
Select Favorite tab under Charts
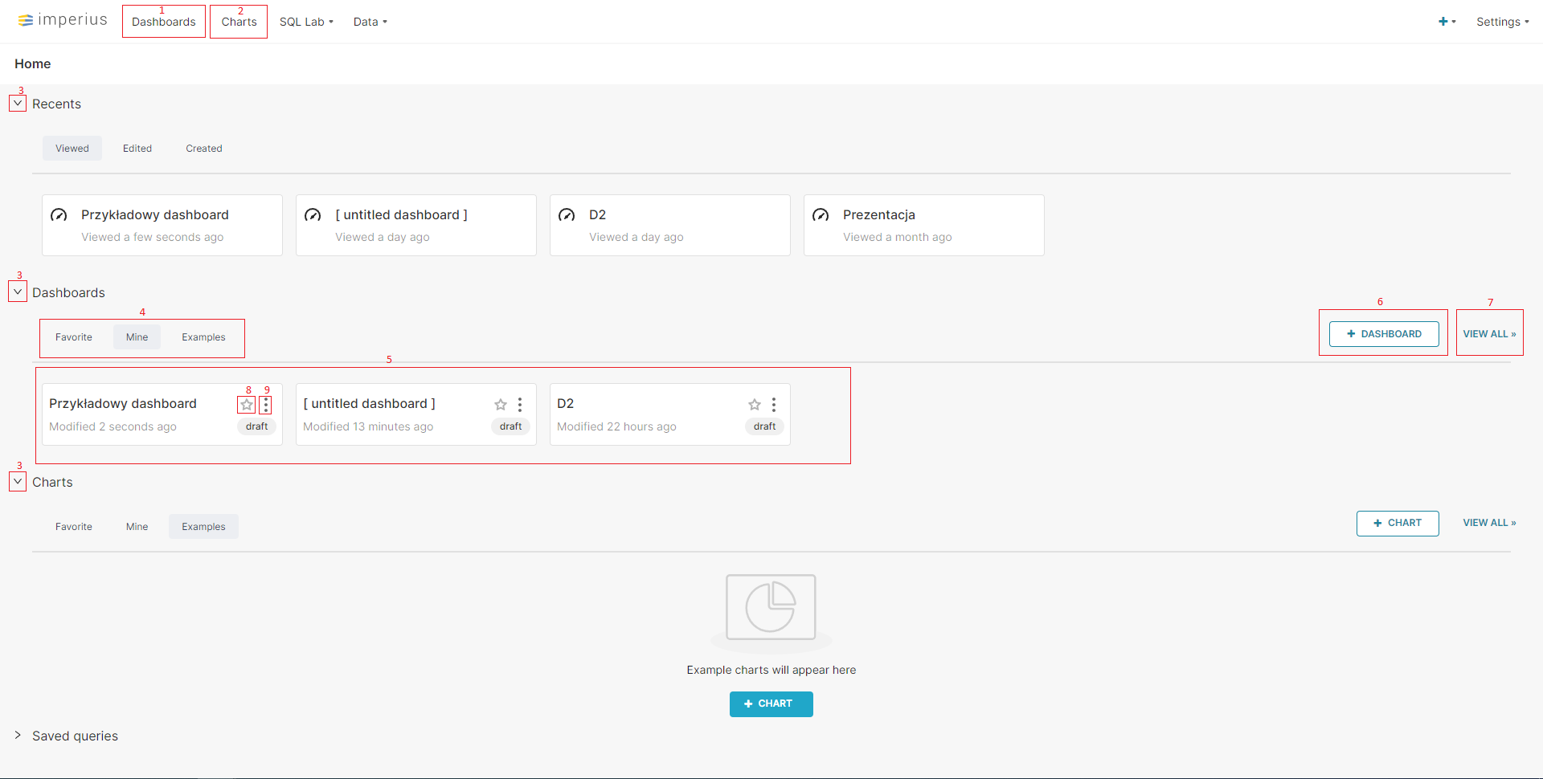tap(74, 527)
